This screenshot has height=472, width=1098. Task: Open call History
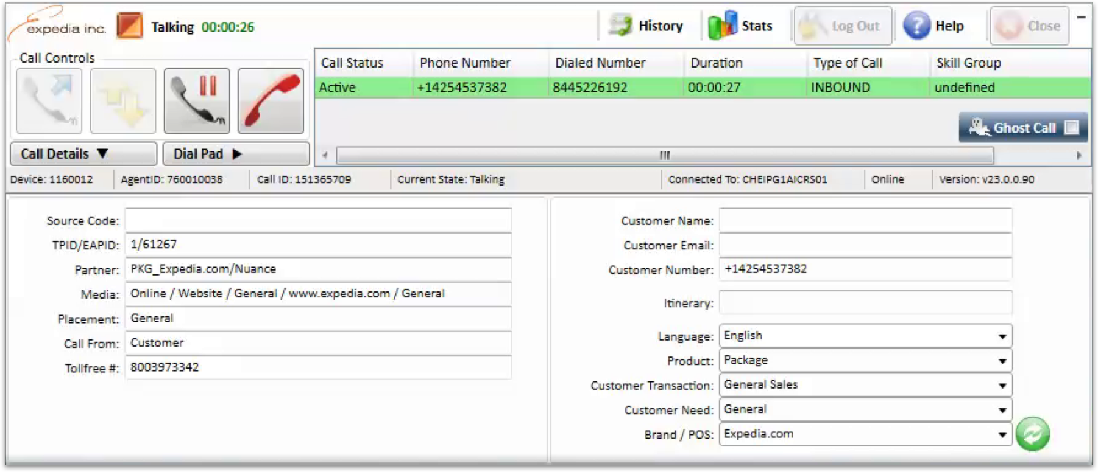click(x=646, y=26)
